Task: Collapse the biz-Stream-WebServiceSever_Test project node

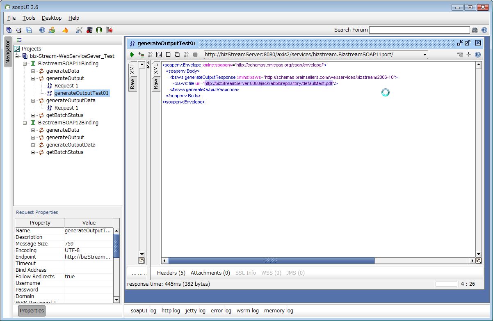Action: 17,56
